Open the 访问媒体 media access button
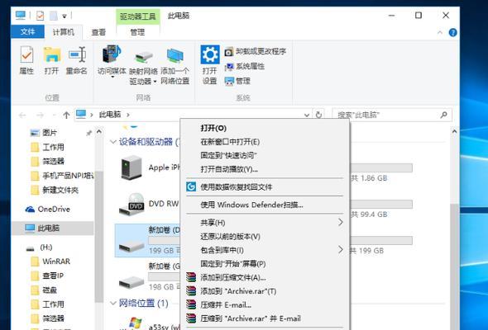 [112, 60]
